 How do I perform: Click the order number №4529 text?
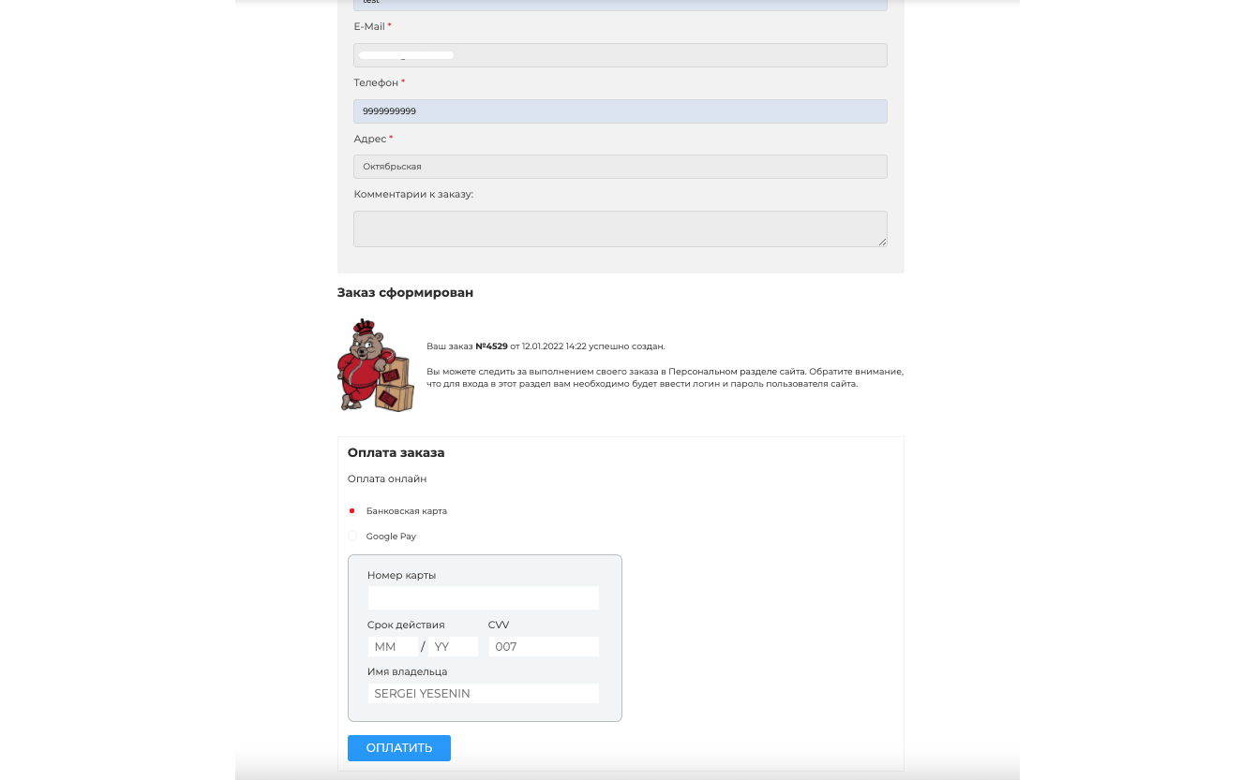coord(491,346)
